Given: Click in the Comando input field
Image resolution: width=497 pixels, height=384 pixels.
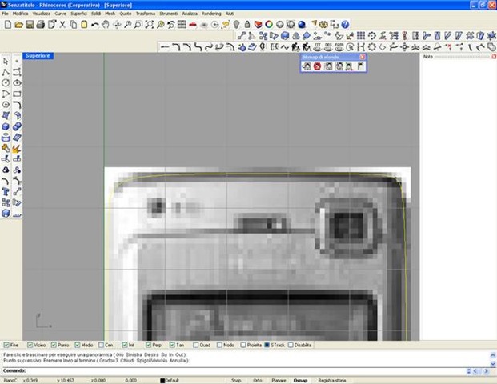Looking at the screenshot, I should coord(240,370).
